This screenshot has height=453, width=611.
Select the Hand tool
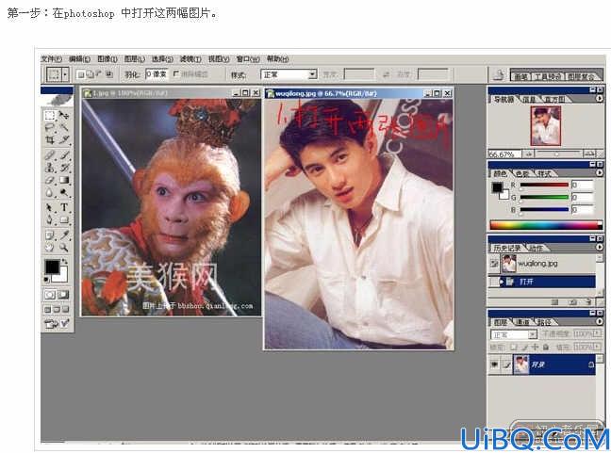(x=50, y=247)
